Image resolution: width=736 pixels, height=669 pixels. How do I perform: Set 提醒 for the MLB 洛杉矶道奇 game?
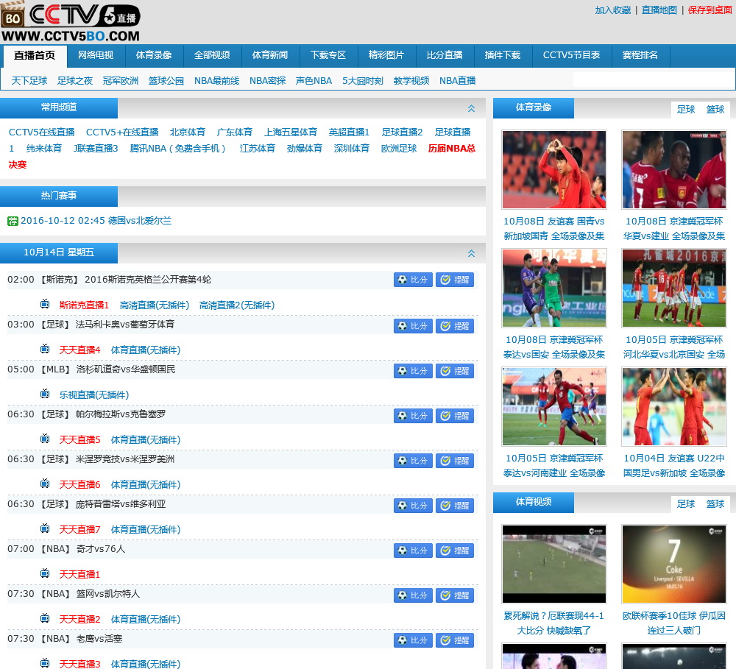[455, 371]
